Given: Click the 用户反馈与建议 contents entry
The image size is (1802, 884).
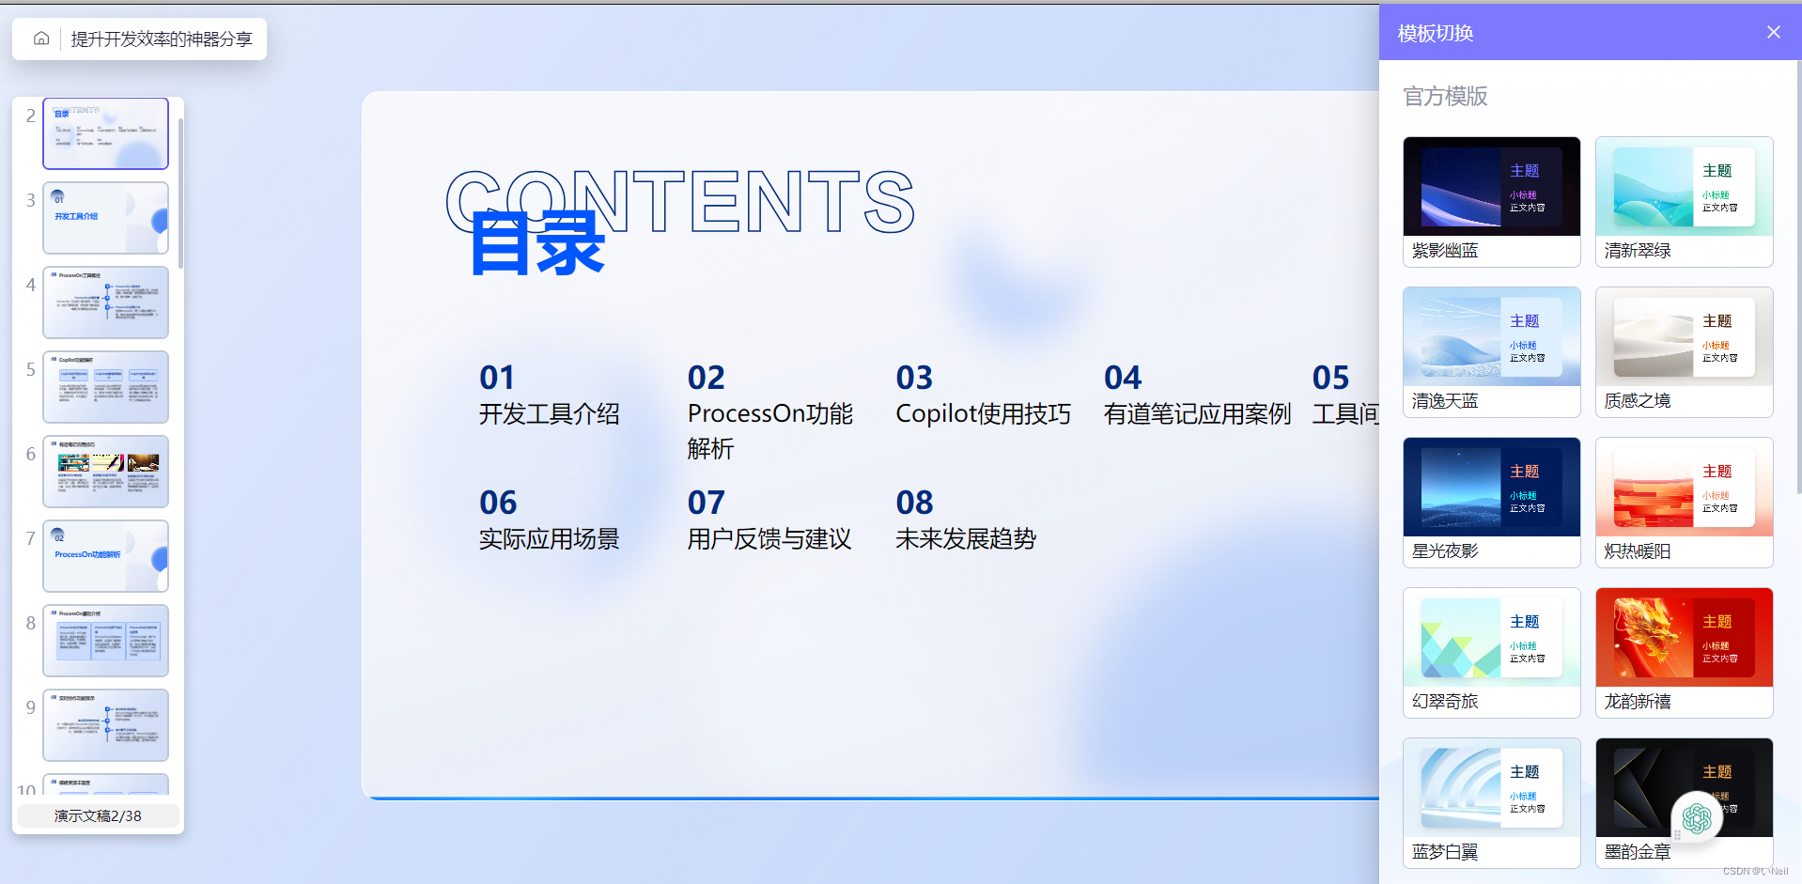Looking at the screenshot, I should point(769,539).
